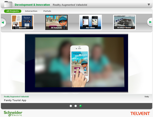This screenshot has width=153, height=117.
Task: Choose the Viriathus Viewer thumbnail
Action: click(124, 22)
